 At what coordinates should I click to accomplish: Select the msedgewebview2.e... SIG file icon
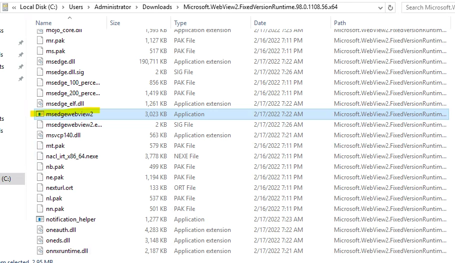pos(40,124)
